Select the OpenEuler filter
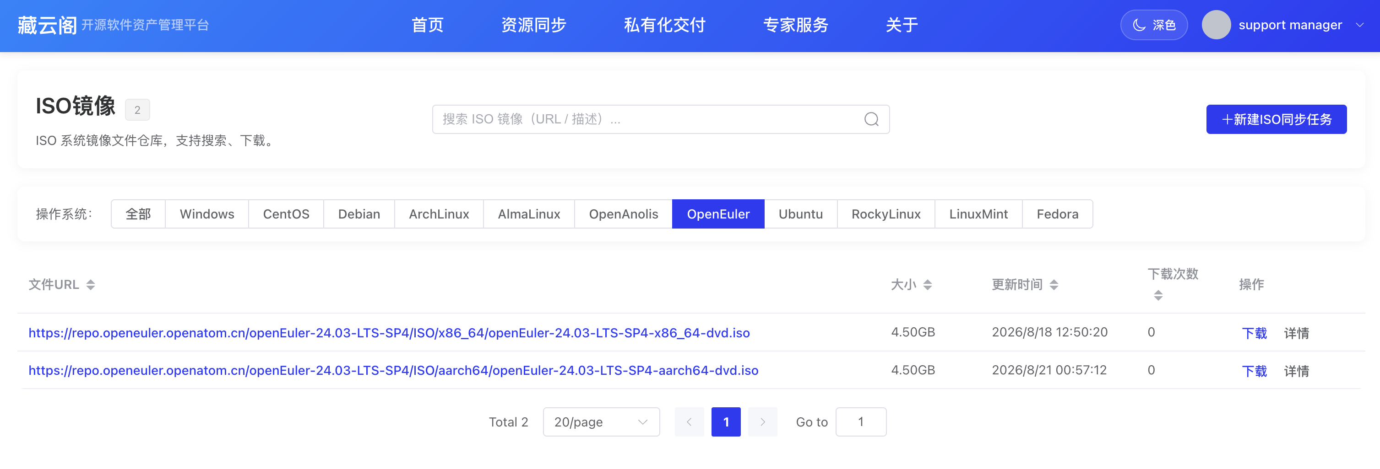The image size is (1380, 469). tap(718, 214)
